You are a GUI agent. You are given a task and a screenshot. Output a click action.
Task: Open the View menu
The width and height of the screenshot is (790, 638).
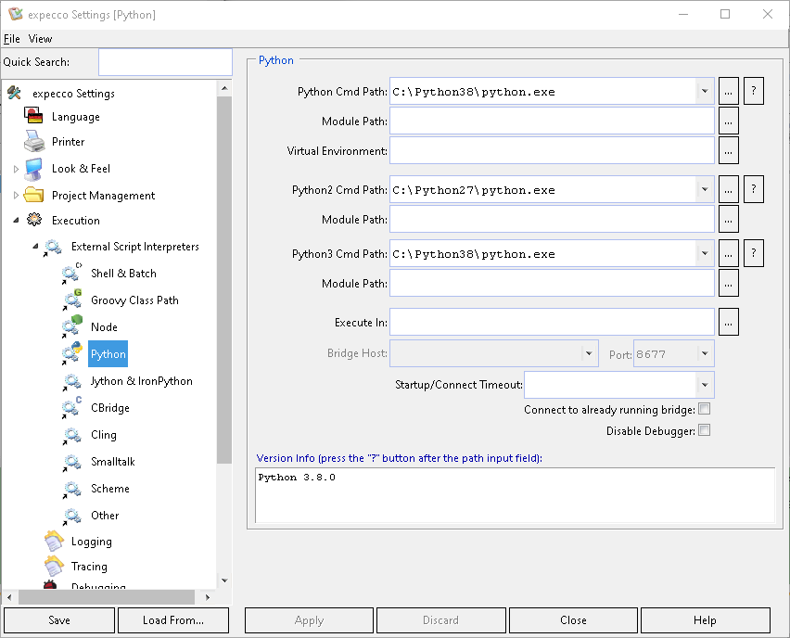coord(40,39)
